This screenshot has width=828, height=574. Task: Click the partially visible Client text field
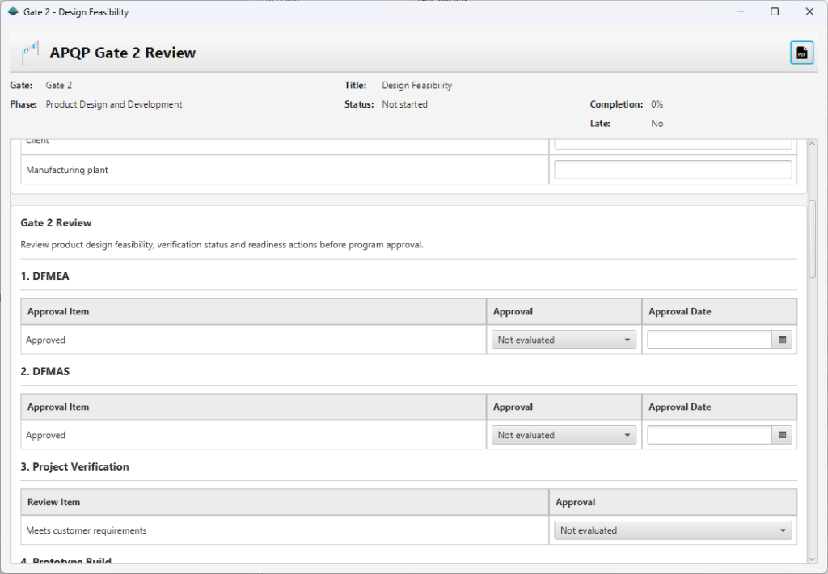click(x=672, y=144)
